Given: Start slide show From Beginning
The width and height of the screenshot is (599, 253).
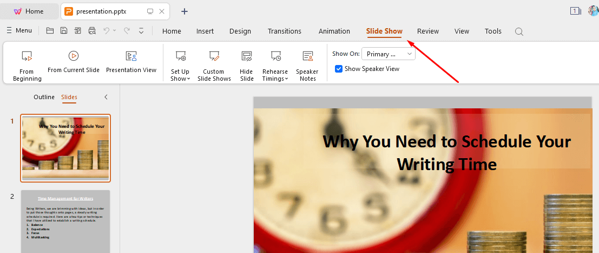Looking at the screenshot, I should pos(27,66).
